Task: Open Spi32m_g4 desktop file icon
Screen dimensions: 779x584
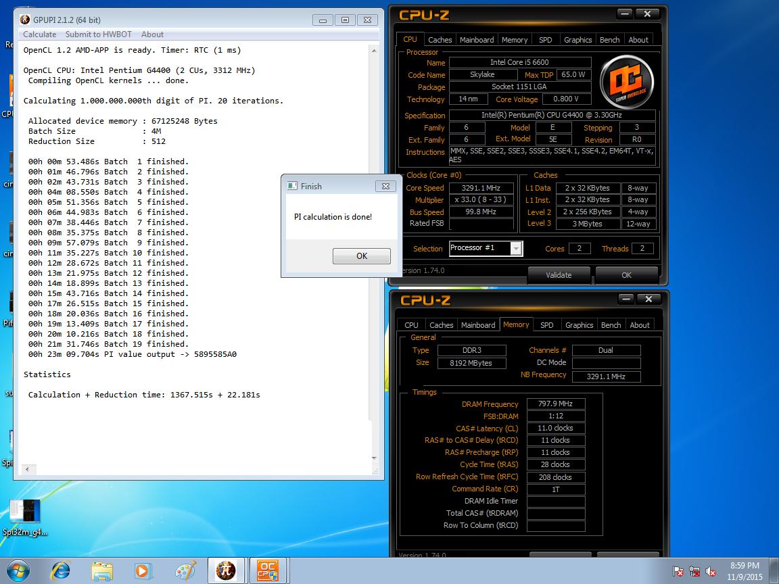Action: coord(25,518)
